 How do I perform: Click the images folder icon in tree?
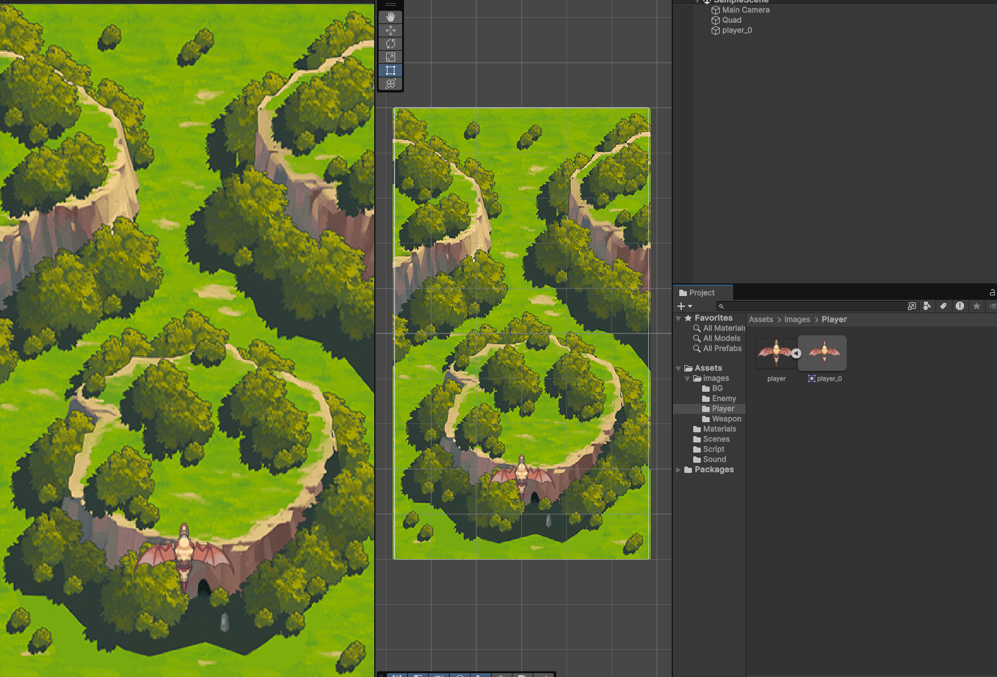point(697,378)
